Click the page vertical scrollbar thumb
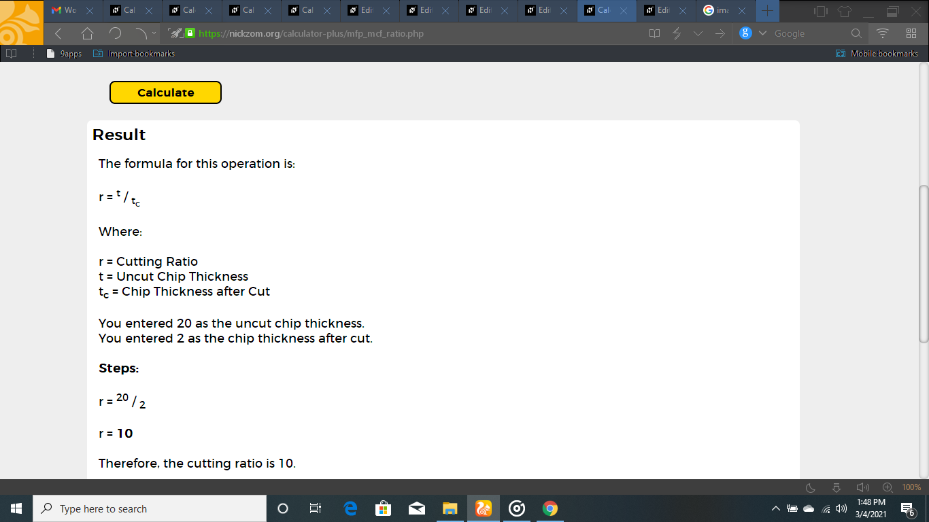The width and height of the screenshot is (929, 522). [x=924, y=264]
